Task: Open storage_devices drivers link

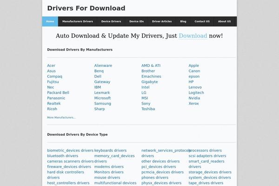Action: (210, 172)
